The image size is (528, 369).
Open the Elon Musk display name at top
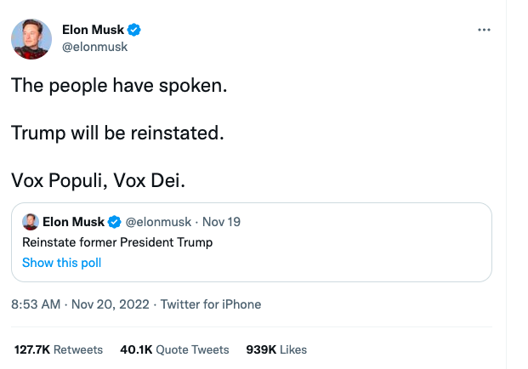pos(93,31)
